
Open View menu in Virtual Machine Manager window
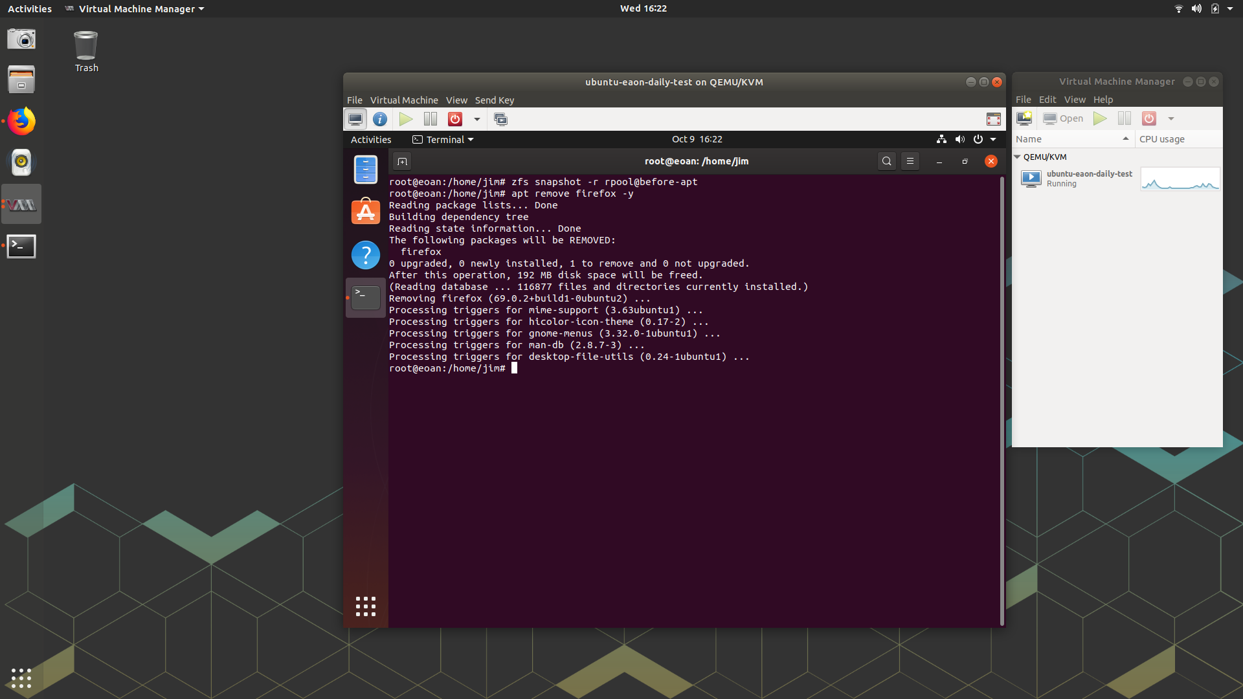click(1075, 100)
